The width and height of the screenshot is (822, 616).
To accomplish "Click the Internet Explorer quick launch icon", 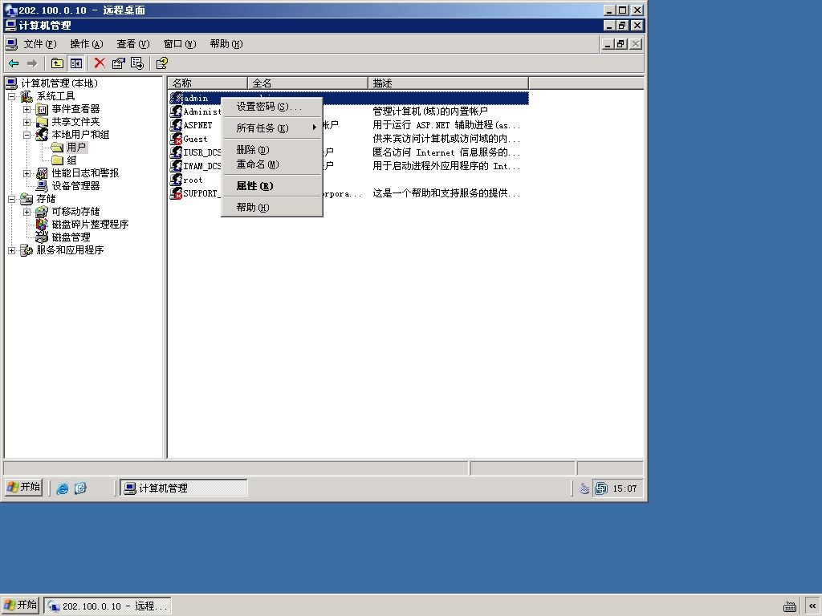I will coord(63,488).
